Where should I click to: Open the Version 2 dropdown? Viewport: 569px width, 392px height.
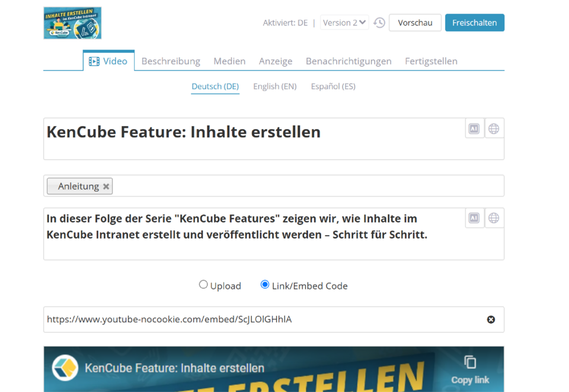(x=344, y=23)
